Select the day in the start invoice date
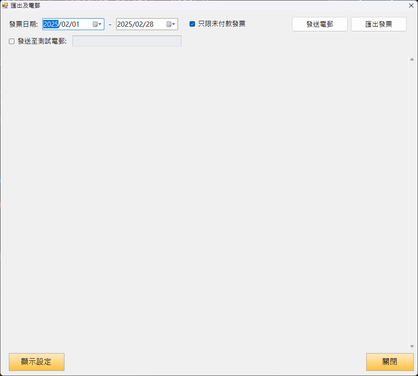 (x=75, y=24)
